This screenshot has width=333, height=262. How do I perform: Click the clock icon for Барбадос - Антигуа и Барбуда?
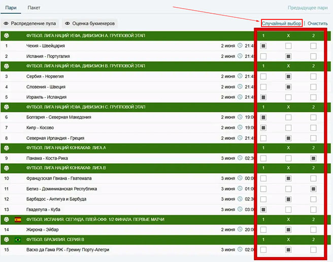(240, 199)
